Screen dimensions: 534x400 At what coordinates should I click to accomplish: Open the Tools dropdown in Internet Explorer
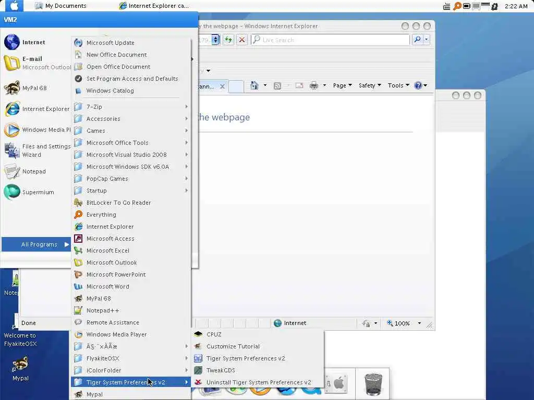point(398,85)
